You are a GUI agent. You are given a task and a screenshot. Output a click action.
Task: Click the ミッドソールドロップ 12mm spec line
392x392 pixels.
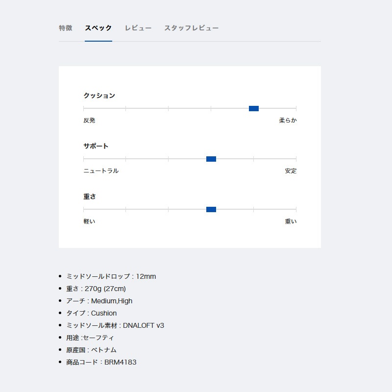point(111,276)
